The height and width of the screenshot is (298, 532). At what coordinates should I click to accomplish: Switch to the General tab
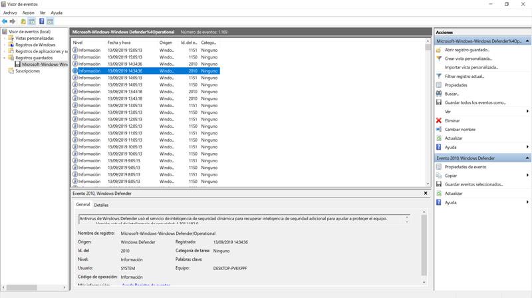click(x=82, y=205)
